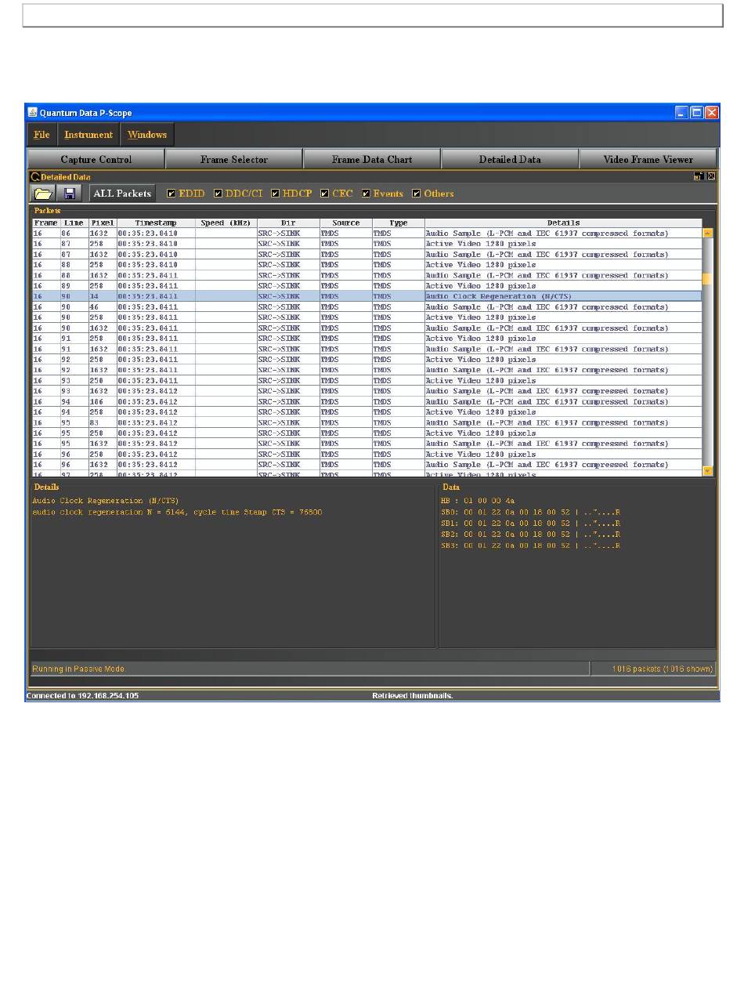Click the save floppy disk icon
The image size is (744, 993).
pyautogui.click(x=69, y=194)
